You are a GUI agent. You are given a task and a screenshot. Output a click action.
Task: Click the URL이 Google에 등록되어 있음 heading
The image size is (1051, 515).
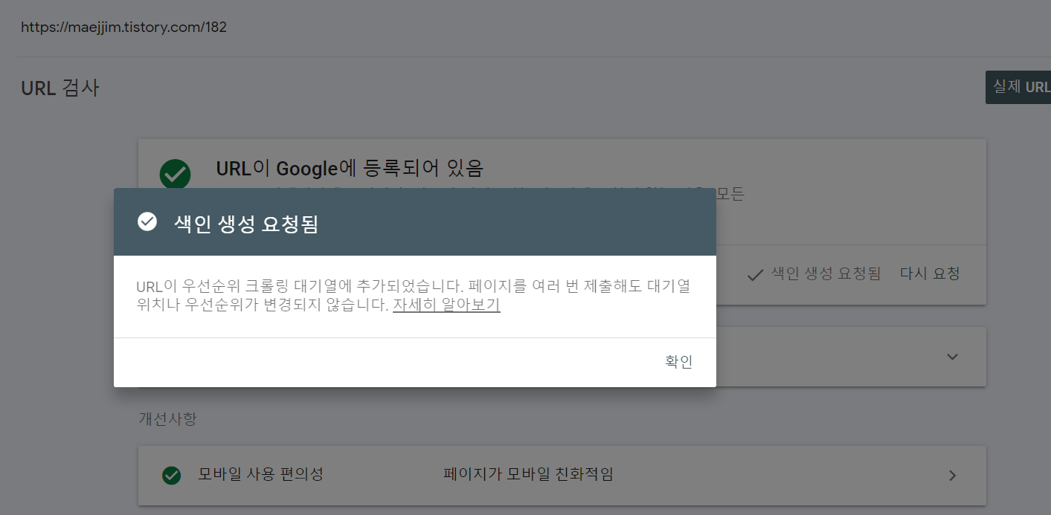coord(350,168)
